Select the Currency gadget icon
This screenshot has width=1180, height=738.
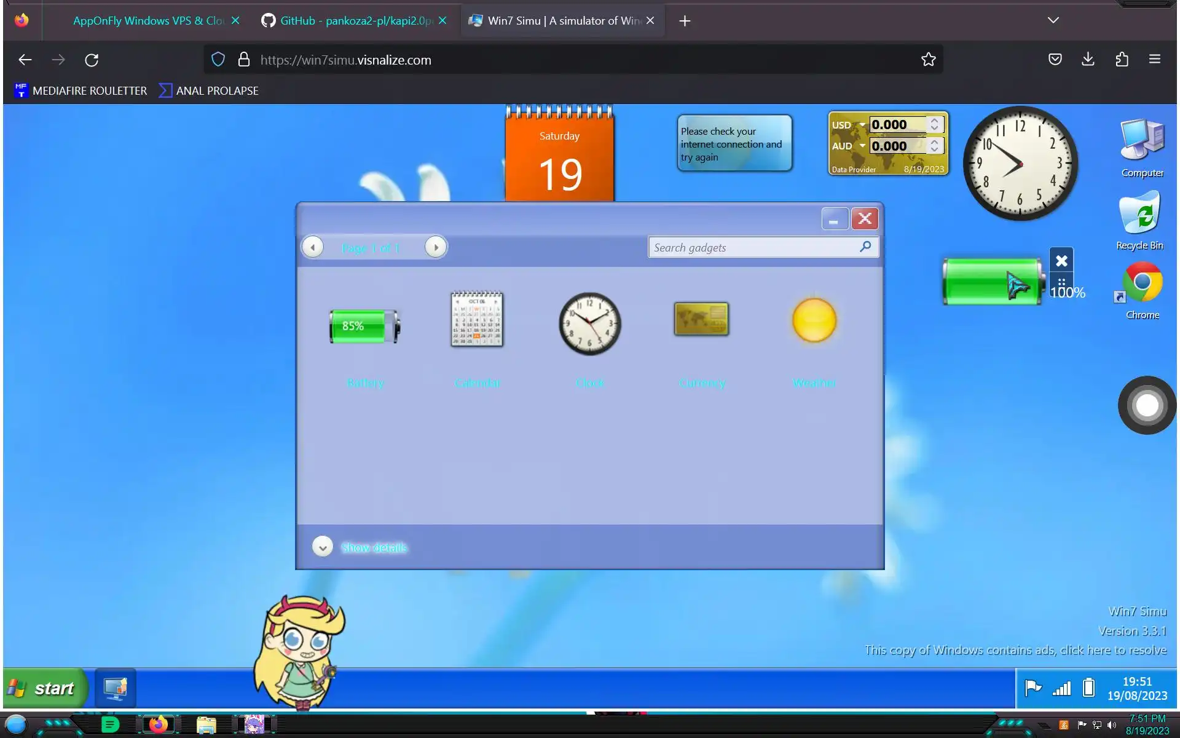tap(701, 319)
